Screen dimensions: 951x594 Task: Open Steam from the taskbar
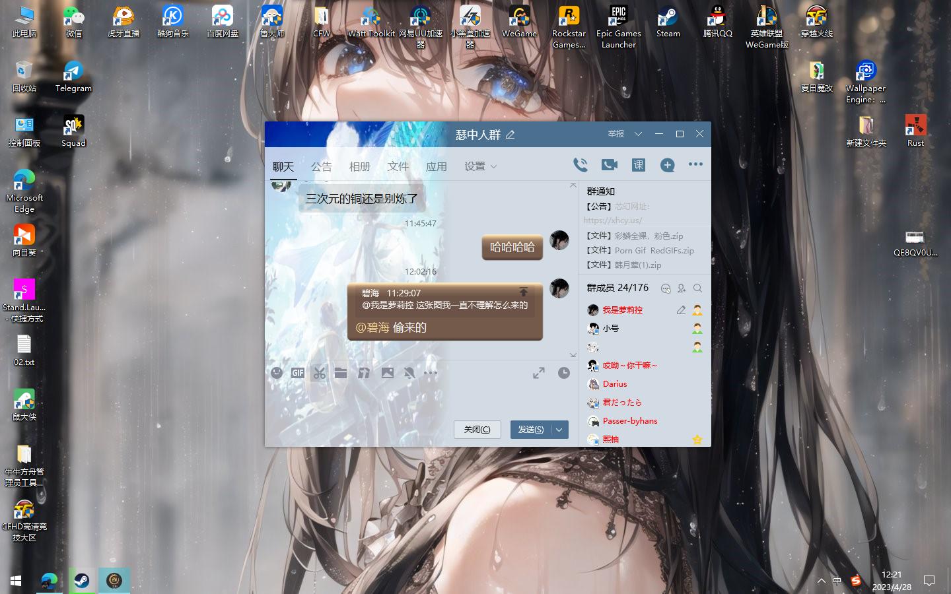click(82, 580)
